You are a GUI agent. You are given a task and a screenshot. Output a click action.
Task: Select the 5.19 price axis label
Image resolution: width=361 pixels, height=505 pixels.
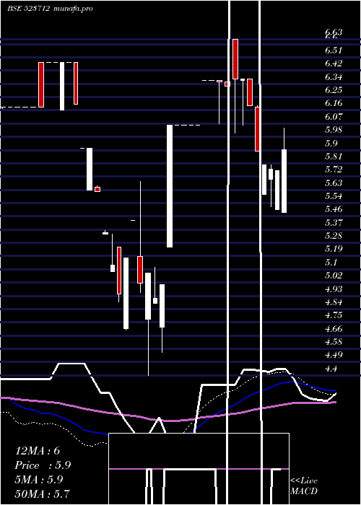[x=334, y=249]
